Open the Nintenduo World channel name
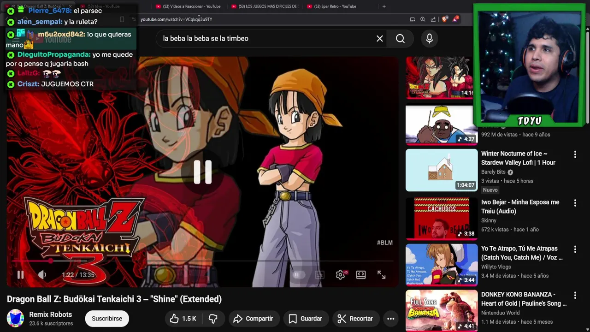590x332 pixels. 500,313
